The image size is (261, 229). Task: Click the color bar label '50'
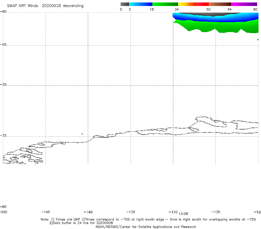tap(208, 9)
